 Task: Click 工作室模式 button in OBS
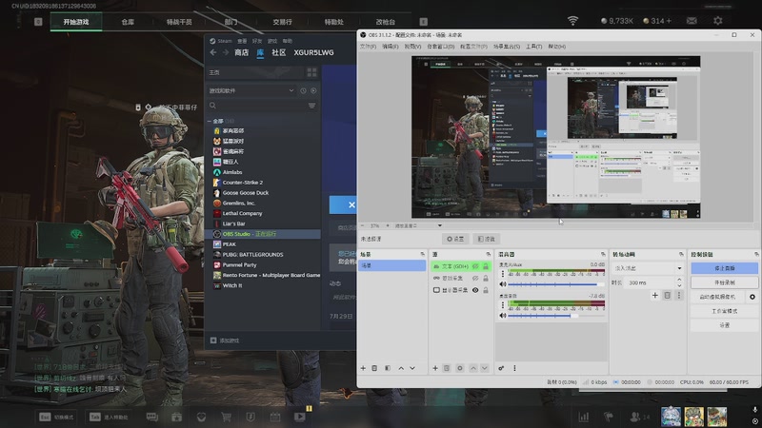click(724, 311)
